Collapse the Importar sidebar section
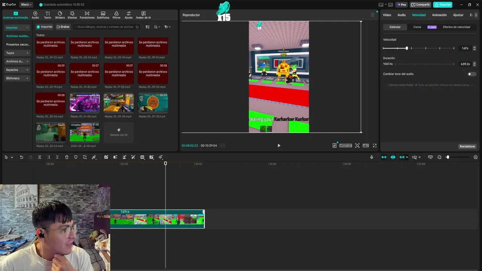Viewport: 482px width, 271px height. [17, 27]
